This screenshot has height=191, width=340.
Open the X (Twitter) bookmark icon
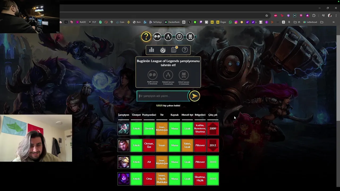pyautogui.click(x=189, y=22)
